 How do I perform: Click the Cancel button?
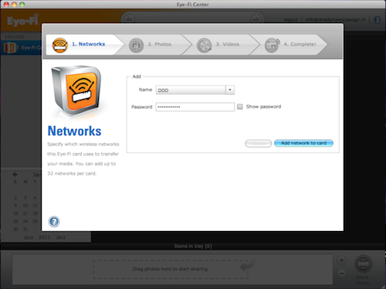[258, 144]
